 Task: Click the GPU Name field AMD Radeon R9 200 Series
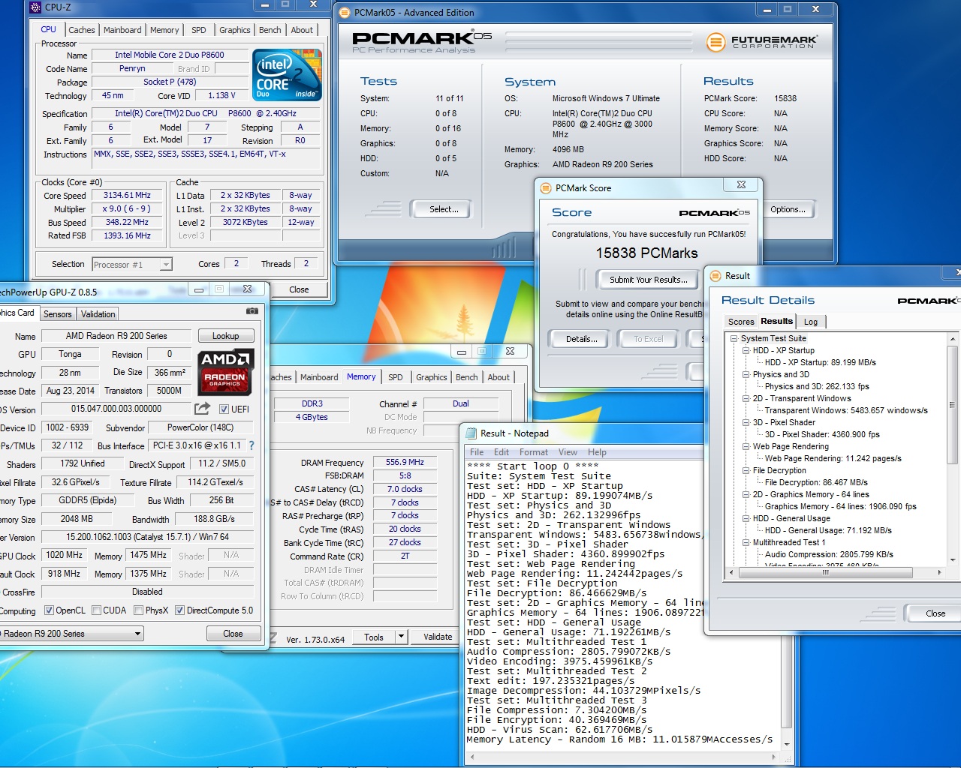116,336
